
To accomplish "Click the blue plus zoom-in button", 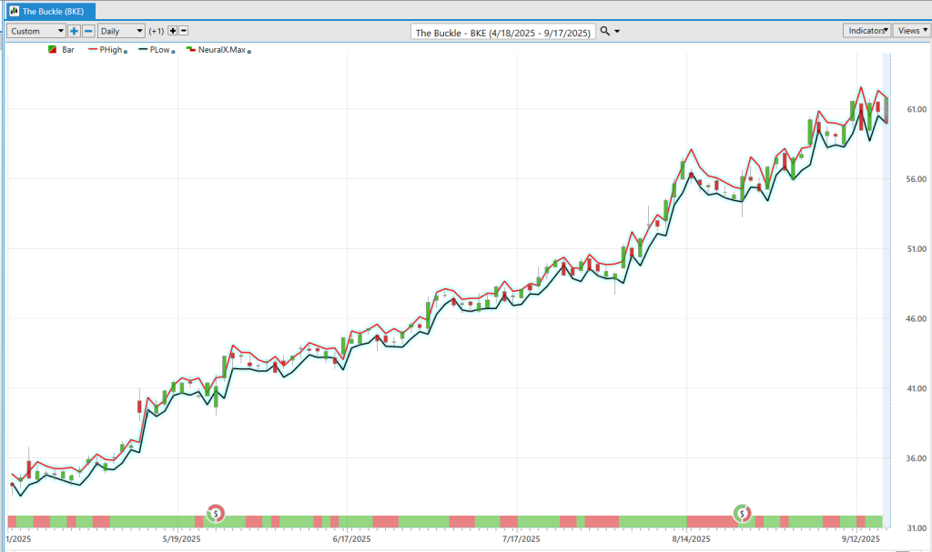I will tap(74, 31).
